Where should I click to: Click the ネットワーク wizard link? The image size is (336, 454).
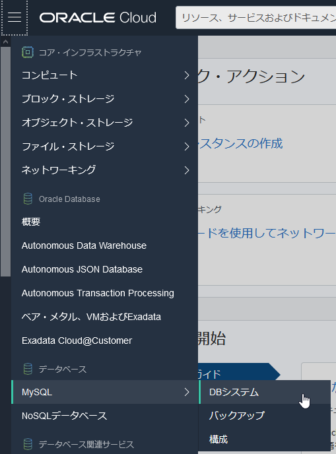[267, 233]
